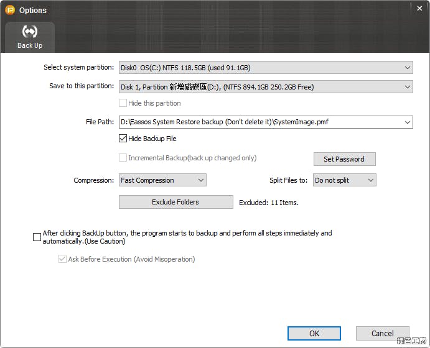
Task: Expand Save to this partition dropdown
Action: point(266,87)
